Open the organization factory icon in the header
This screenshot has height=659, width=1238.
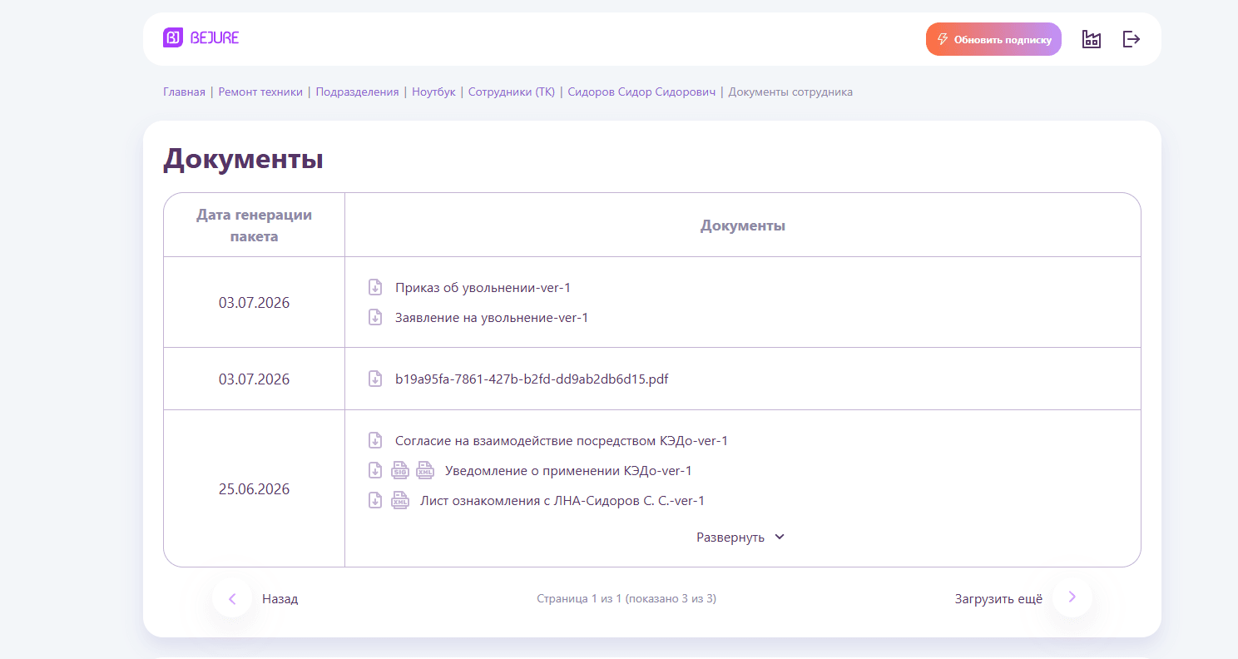pos(1092,39)
